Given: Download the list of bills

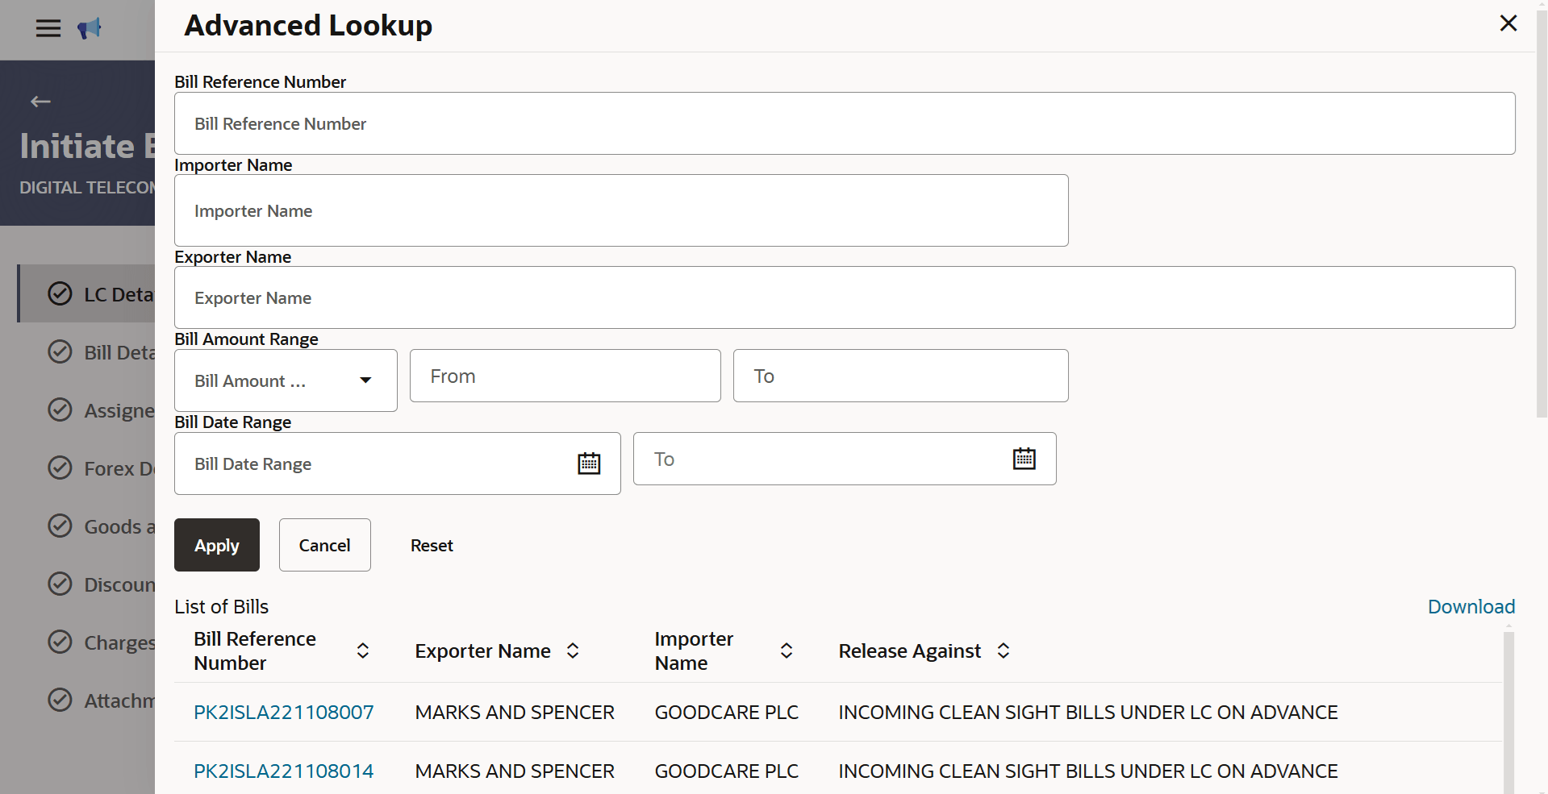Looking at the screenshot, I should point(1471,606).
